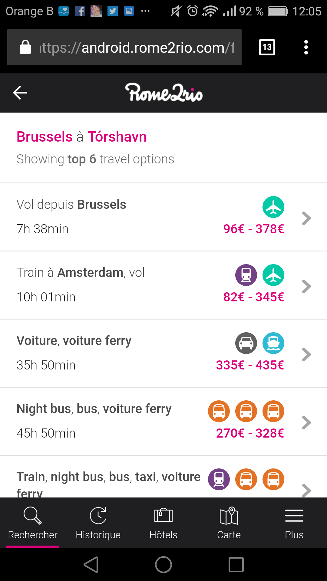Tap the blue ferry icon
Screen dimensions: 327x581
tap(273, 343)
